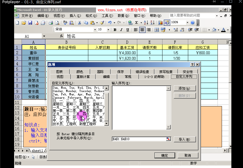Click the Print icon in toolbar
This screenshot has height=168, width=243.
[51, 23]
